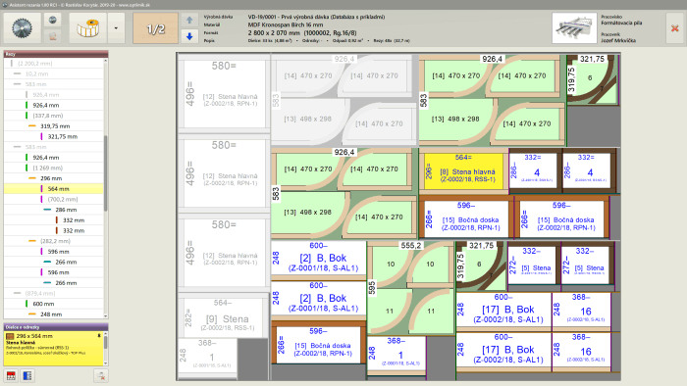687x386 pixels.
Task: Click the formatting saw workplace thumbnail
Action: pyautogui.click(x=574, y=28)
